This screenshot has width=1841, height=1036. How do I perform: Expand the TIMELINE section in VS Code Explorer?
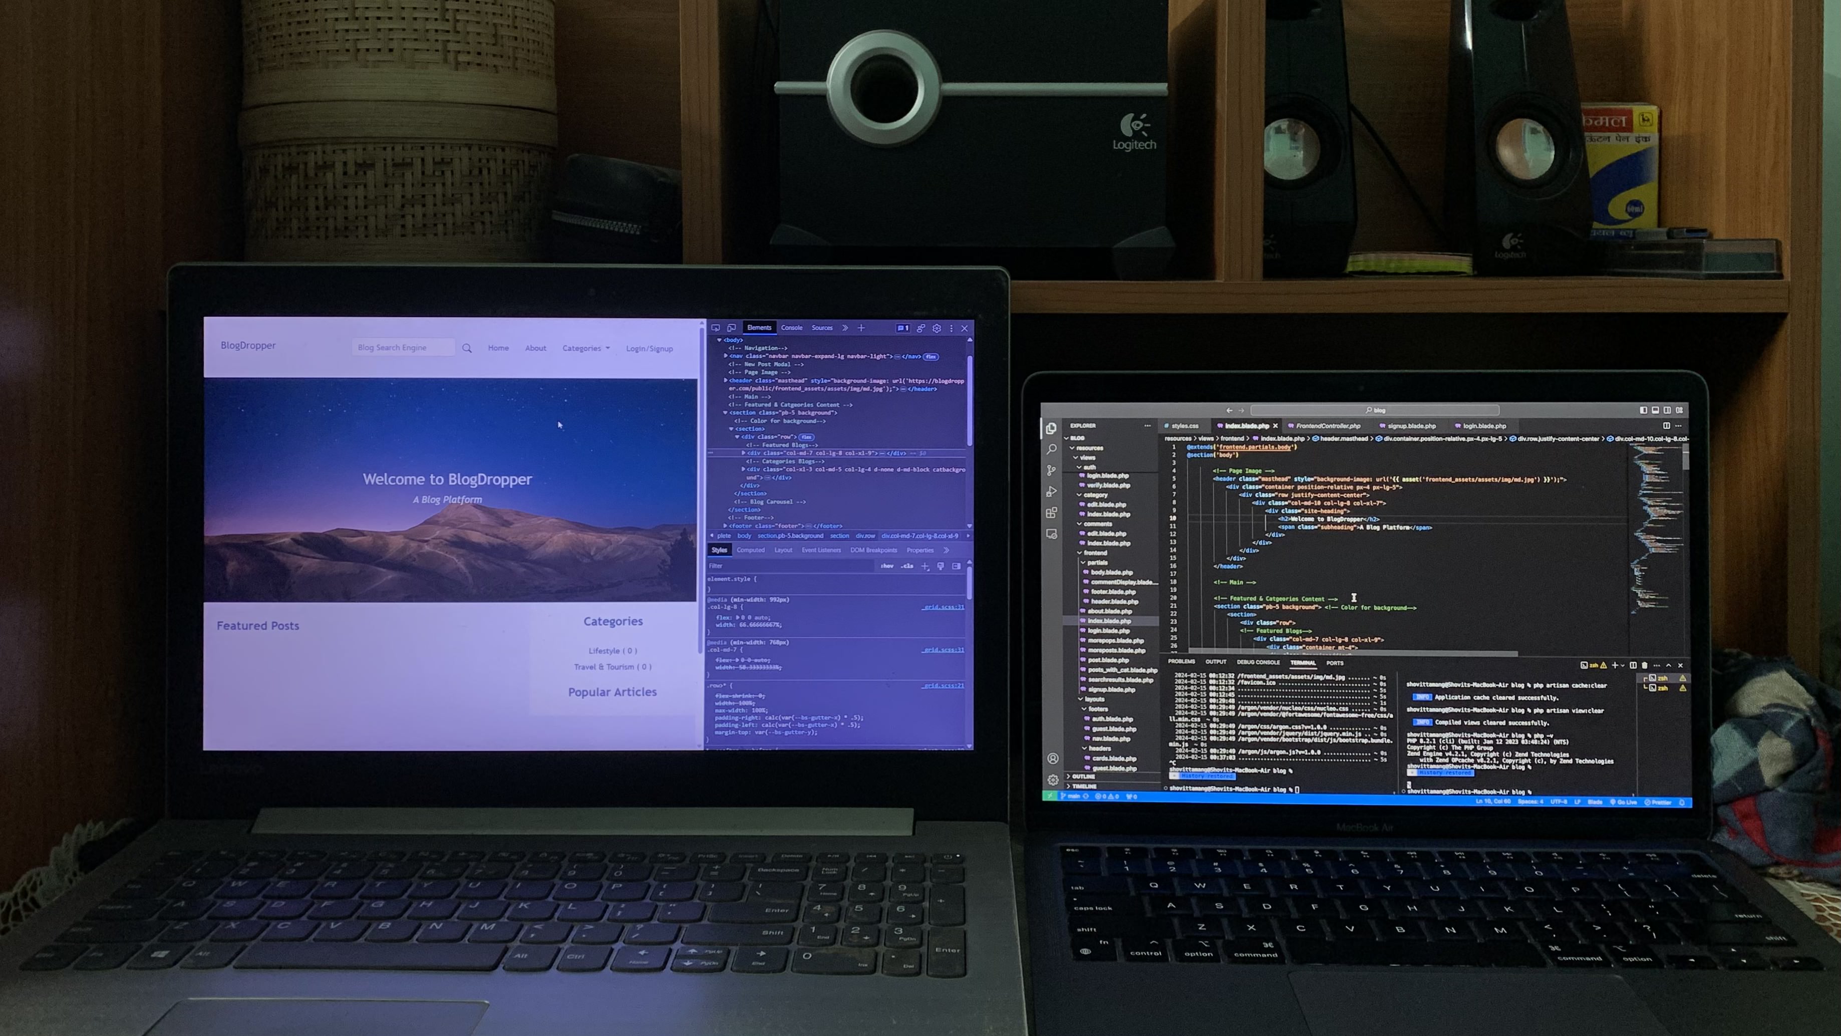[1082, 787]
